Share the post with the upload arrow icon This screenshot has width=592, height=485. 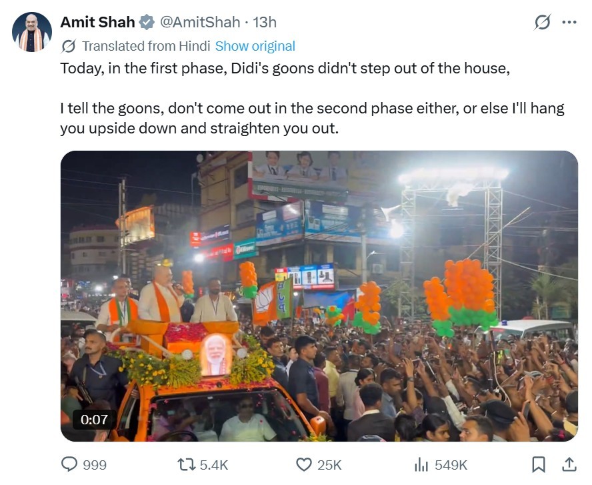[x=569, y=464]
